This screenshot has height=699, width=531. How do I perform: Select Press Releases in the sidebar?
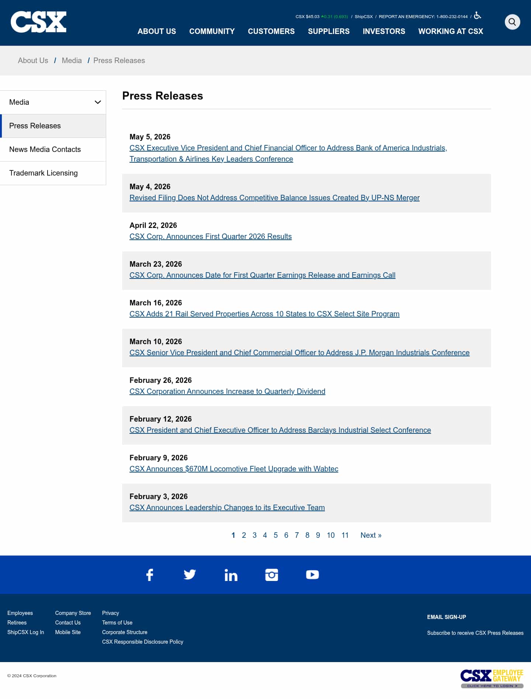[x=53, y=126]
